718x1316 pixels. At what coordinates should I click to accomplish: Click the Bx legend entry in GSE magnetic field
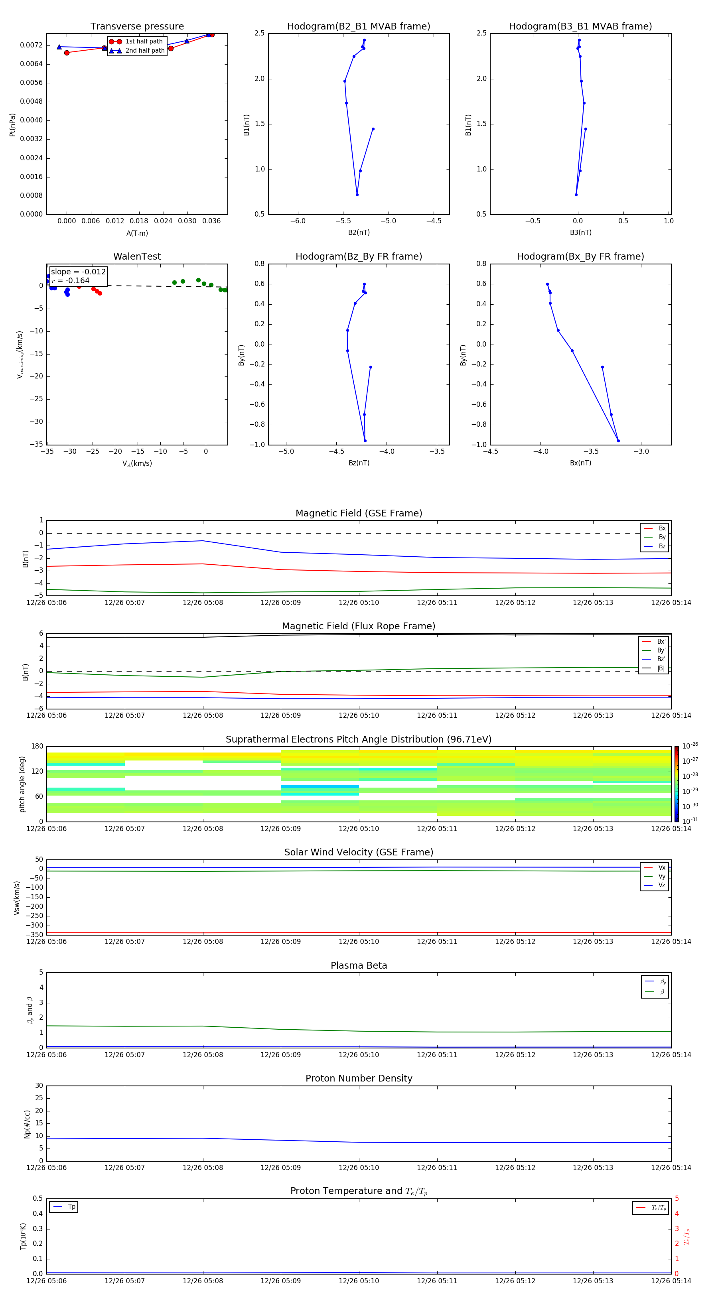[x=655, y=528]
